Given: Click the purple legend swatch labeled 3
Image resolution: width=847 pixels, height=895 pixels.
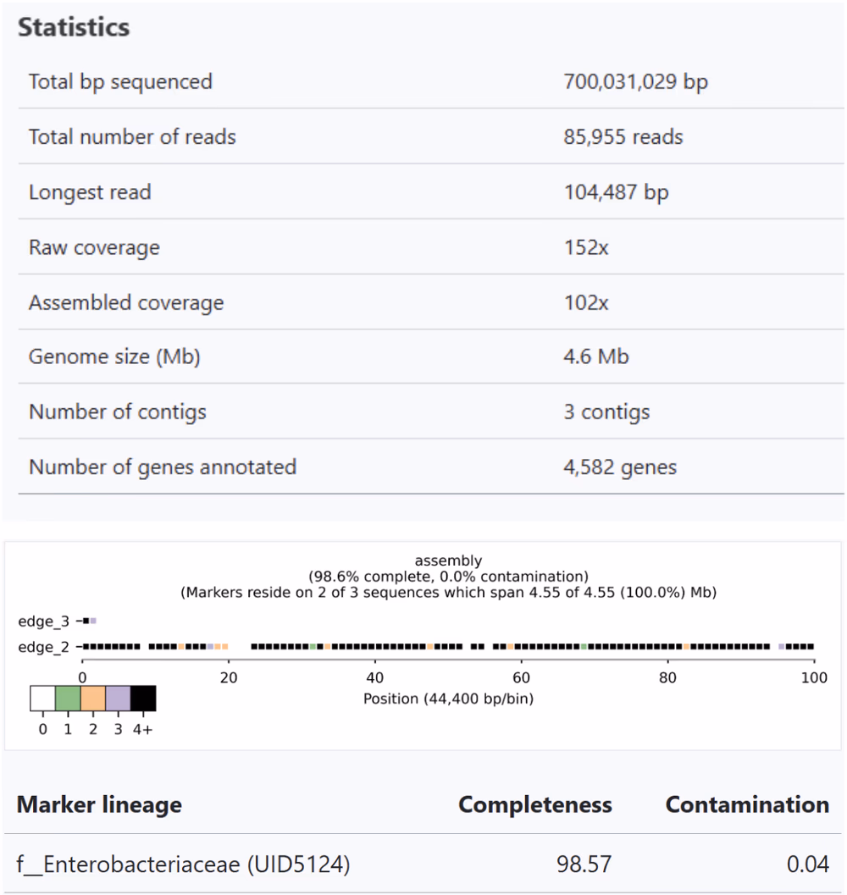Looking at the screenshot, I should pos(118,699).
